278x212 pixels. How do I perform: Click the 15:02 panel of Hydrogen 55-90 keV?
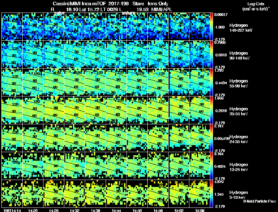coord(179,82)
